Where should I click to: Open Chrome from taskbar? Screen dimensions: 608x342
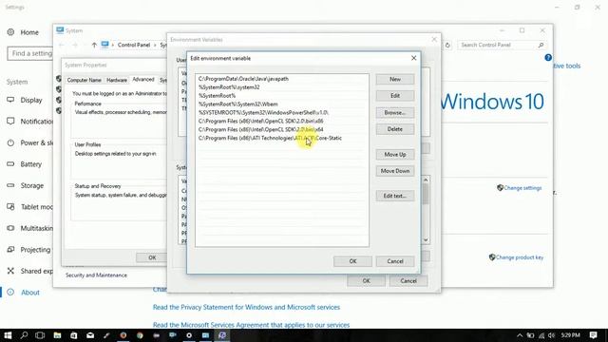coord(140,335)
